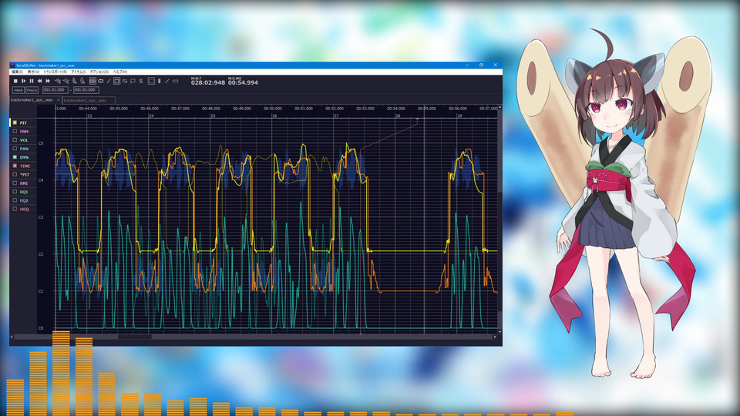Image resolution: width=740 pixels, height=416 pixels.
Task: Click the range end position field
Action: 86,90
